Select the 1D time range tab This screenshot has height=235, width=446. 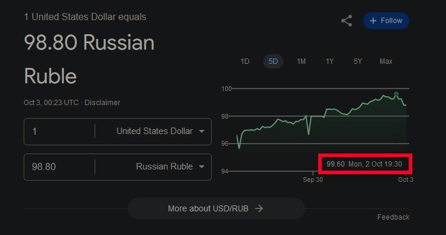tap(245, 61)
